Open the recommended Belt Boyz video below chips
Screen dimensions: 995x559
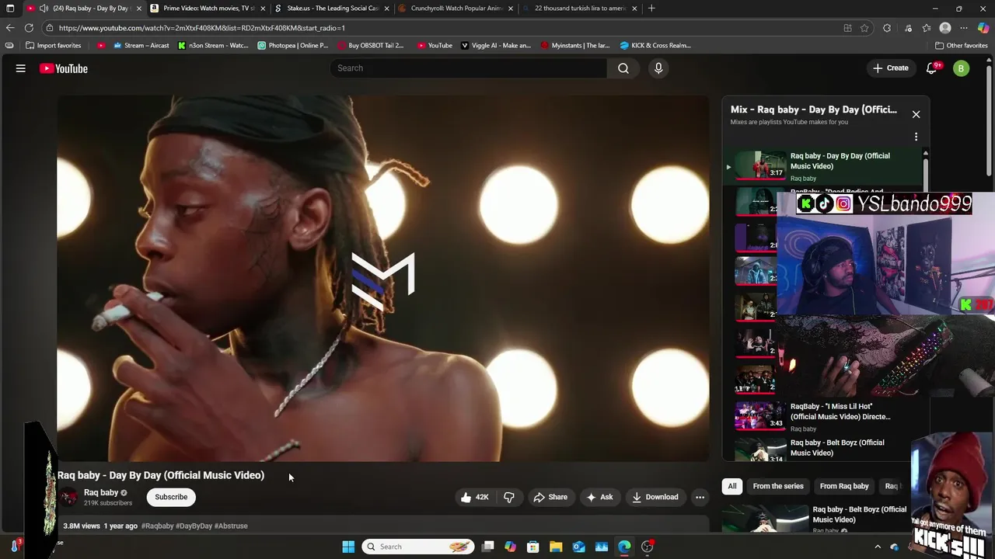click(x=816, y=518)
